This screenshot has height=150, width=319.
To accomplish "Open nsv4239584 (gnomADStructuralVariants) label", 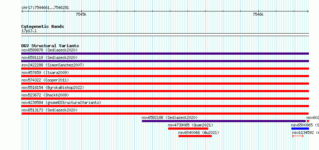I will tap(61, 102).
